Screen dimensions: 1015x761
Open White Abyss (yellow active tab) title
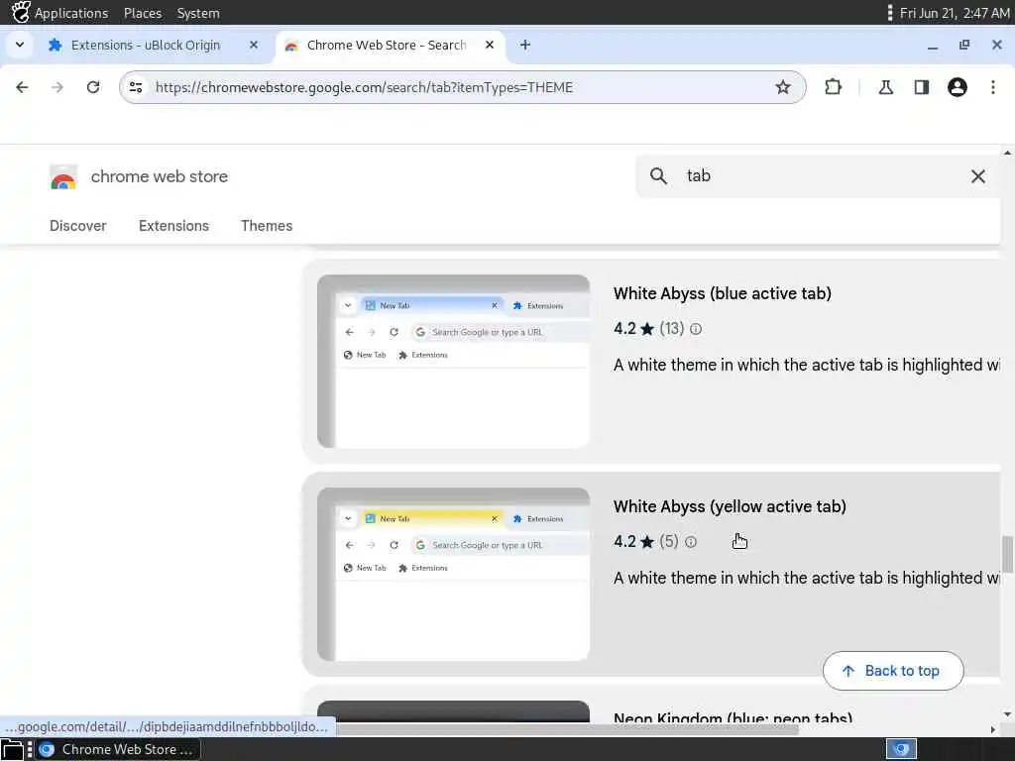pyautogui.click(x=730, y=506)
